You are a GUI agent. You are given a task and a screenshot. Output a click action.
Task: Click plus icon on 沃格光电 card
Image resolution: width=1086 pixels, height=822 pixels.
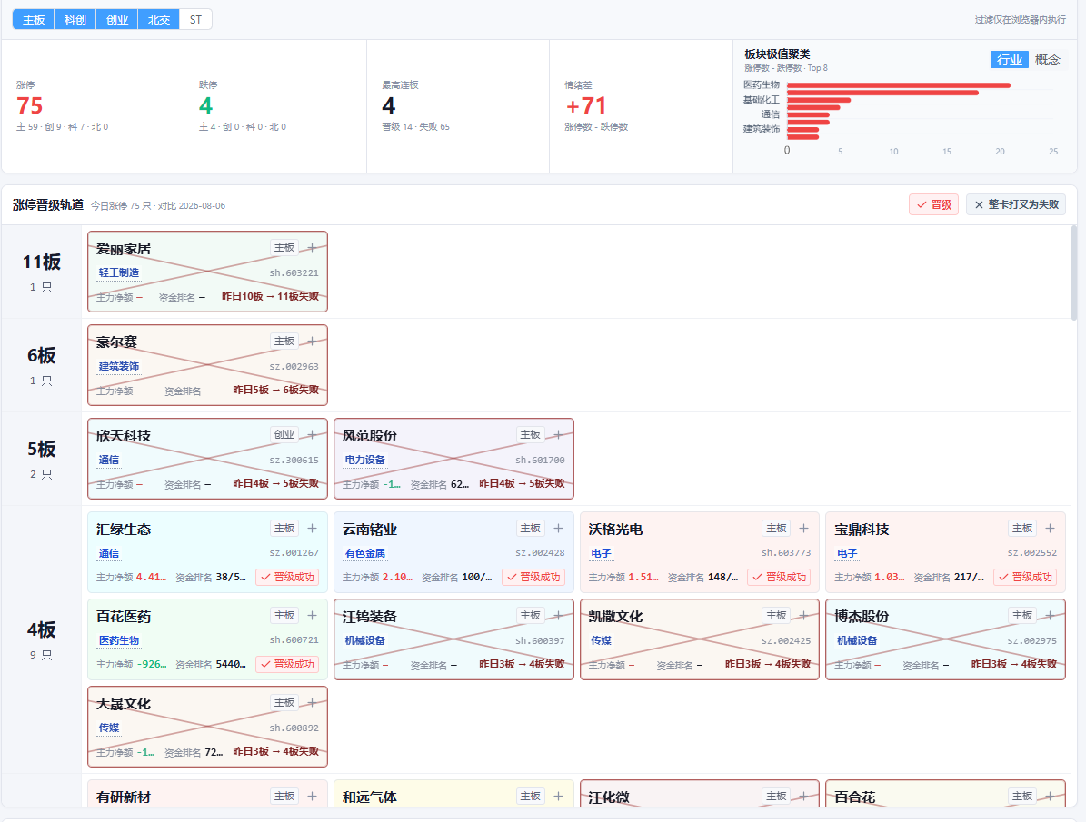point(803,529)
